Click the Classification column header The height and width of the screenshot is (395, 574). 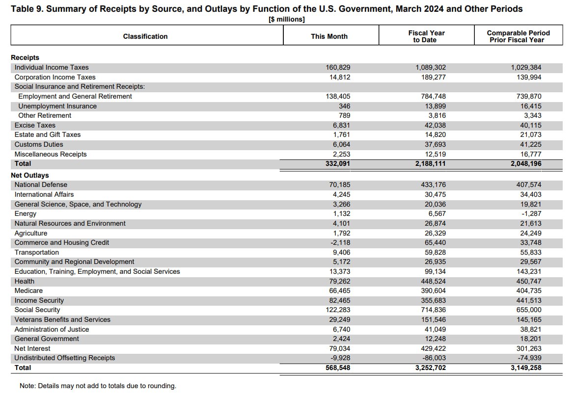click(145, 36)
